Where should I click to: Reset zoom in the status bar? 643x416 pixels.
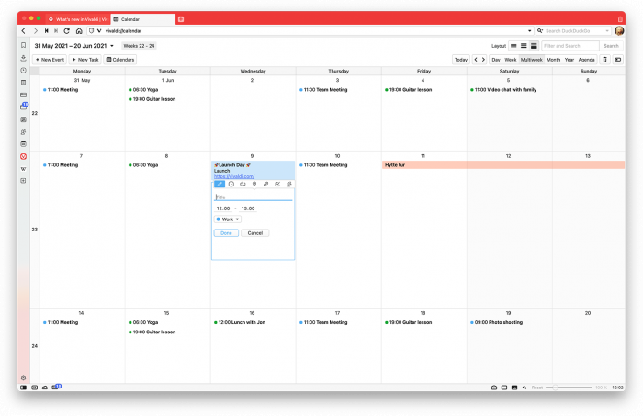pos(536,388)
